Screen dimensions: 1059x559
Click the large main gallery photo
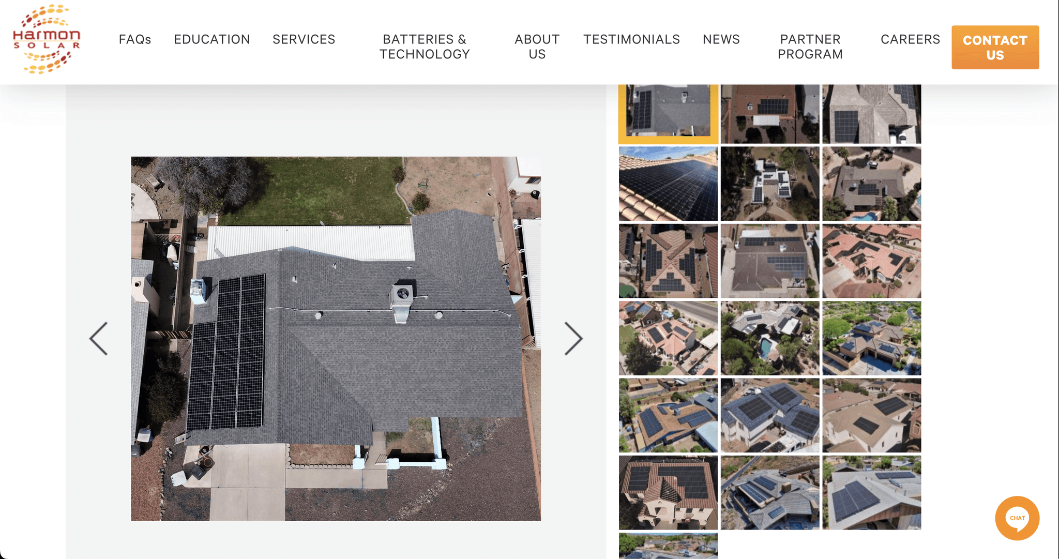point(336,339)
